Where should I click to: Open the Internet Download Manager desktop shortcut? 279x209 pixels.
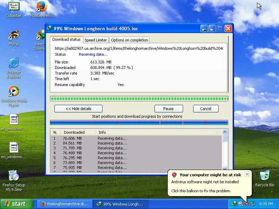[40, 40]
